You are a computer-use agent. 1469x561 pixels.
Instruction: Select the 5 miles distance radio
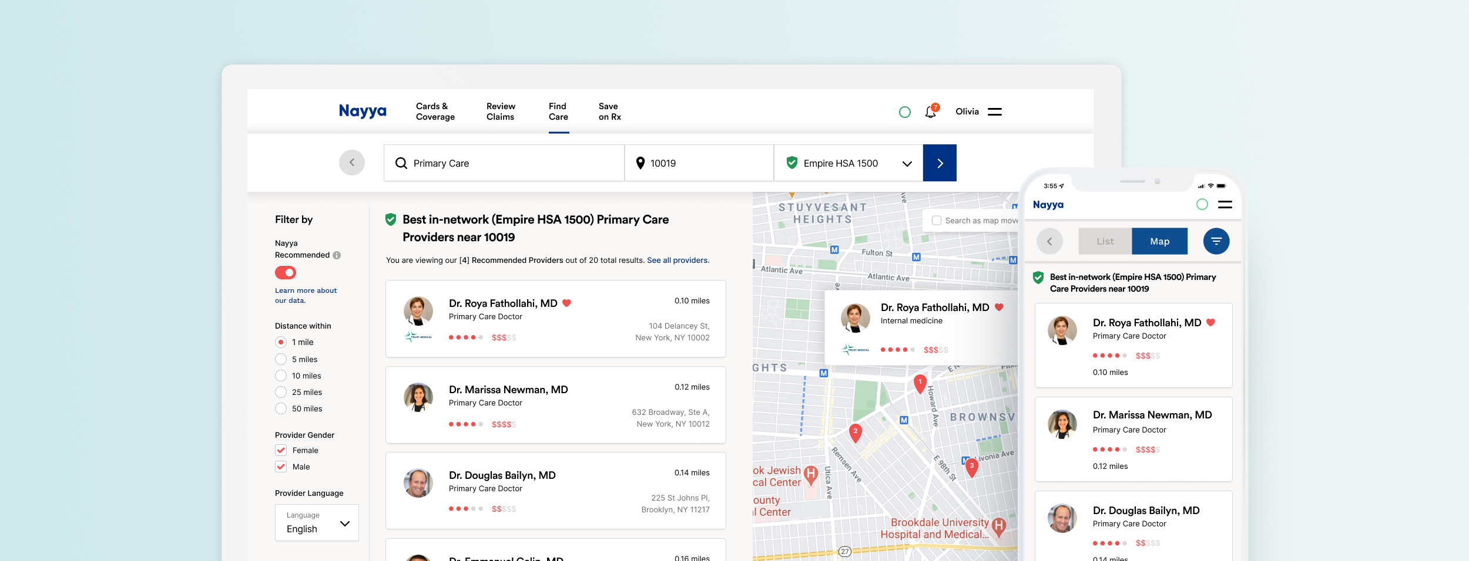[x=281, y=359]
